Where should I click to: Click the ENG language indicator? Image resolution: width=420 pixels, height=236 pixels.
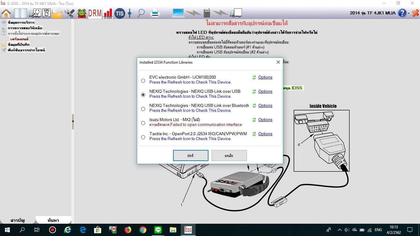coord(378,230)
